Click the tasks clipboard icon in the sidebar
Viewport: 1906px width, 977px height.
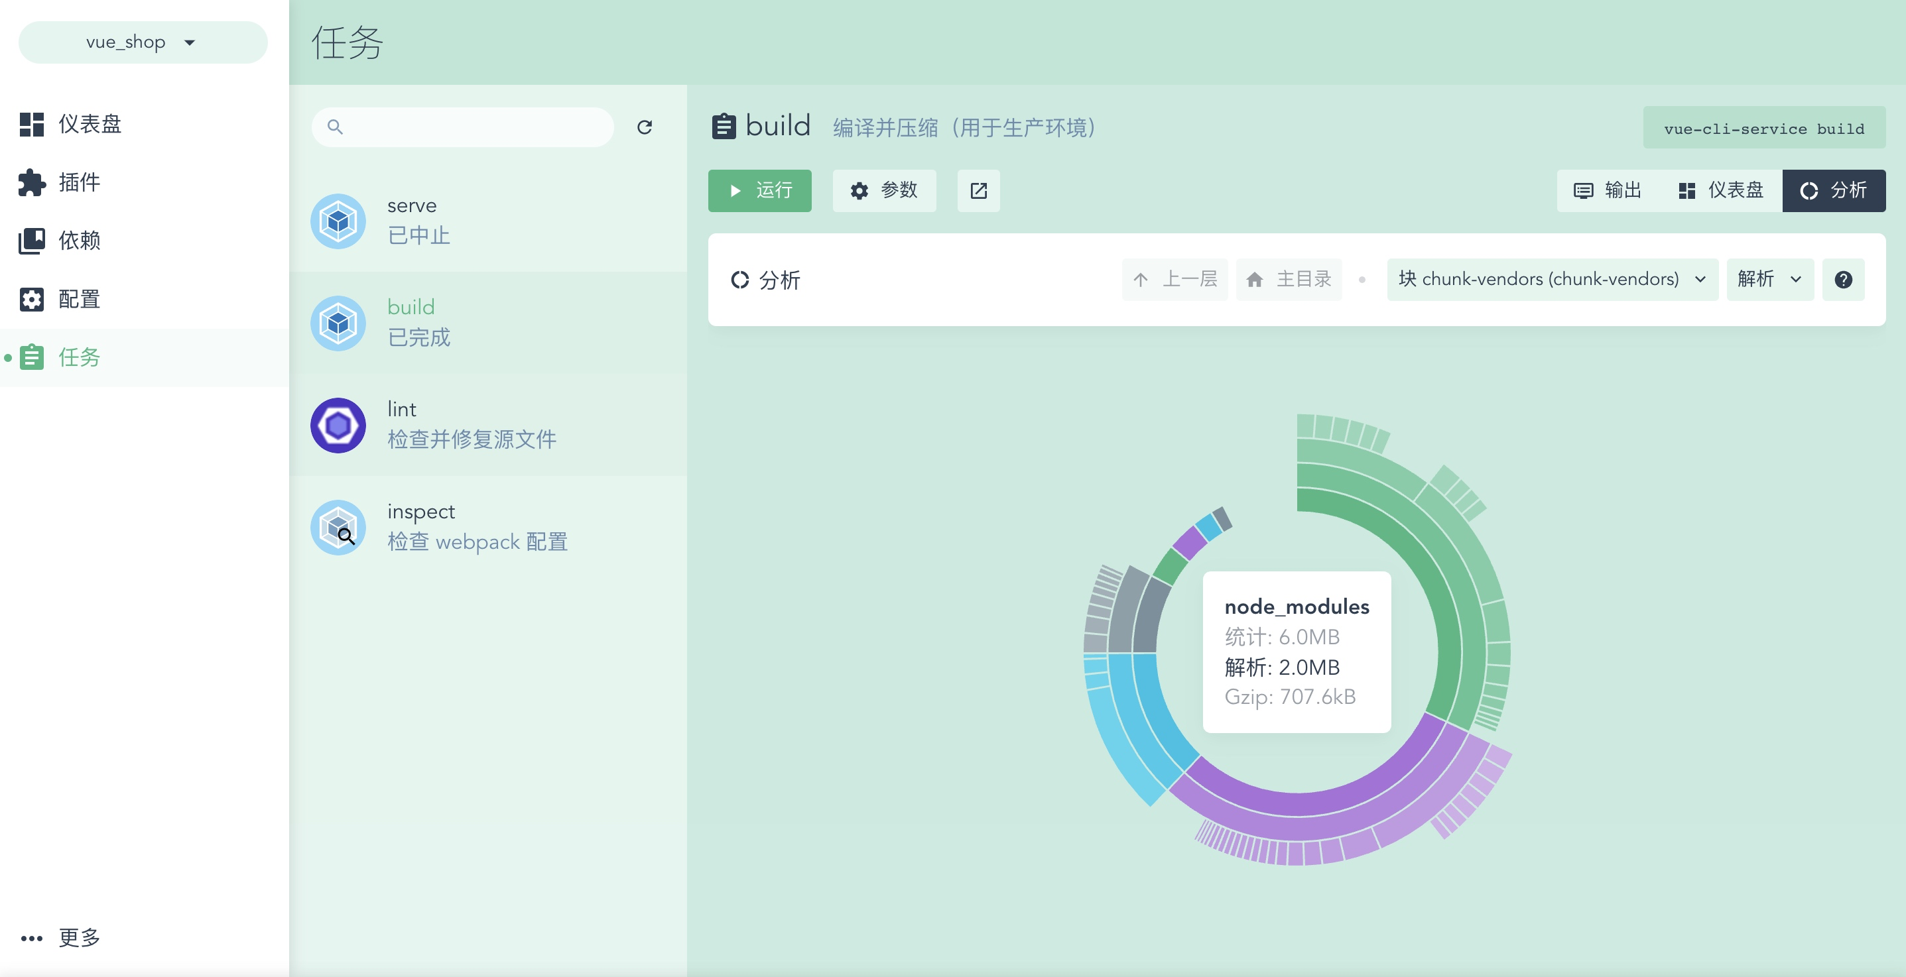point(32,357)
